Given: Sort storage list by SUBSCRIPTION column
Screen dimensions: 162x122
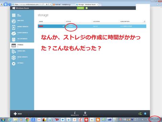Looking at the screenshot, I should click(x=125, y=21).
